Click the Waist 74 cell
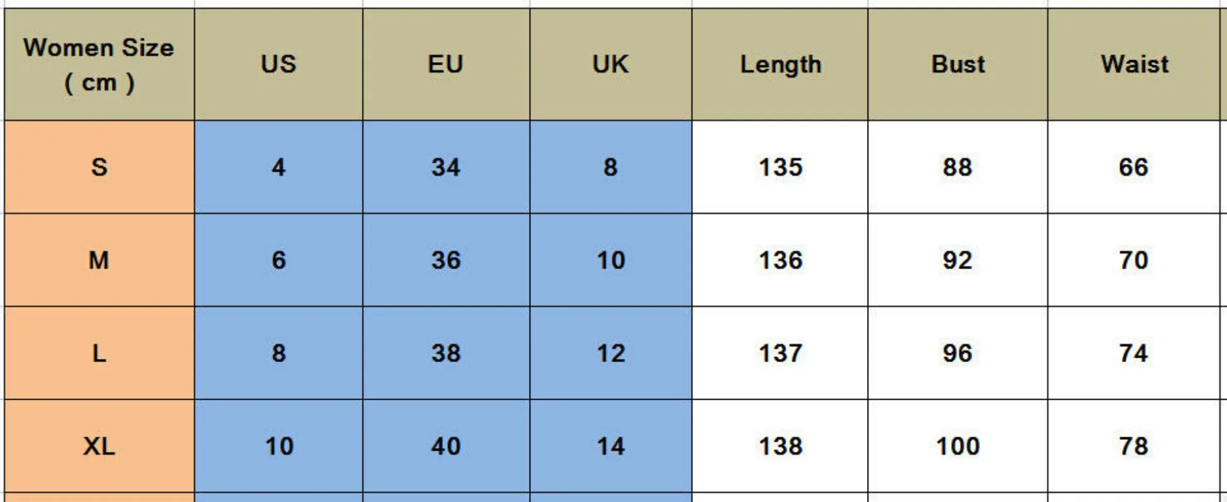Screen dimensions: 1227x502 1133,353
